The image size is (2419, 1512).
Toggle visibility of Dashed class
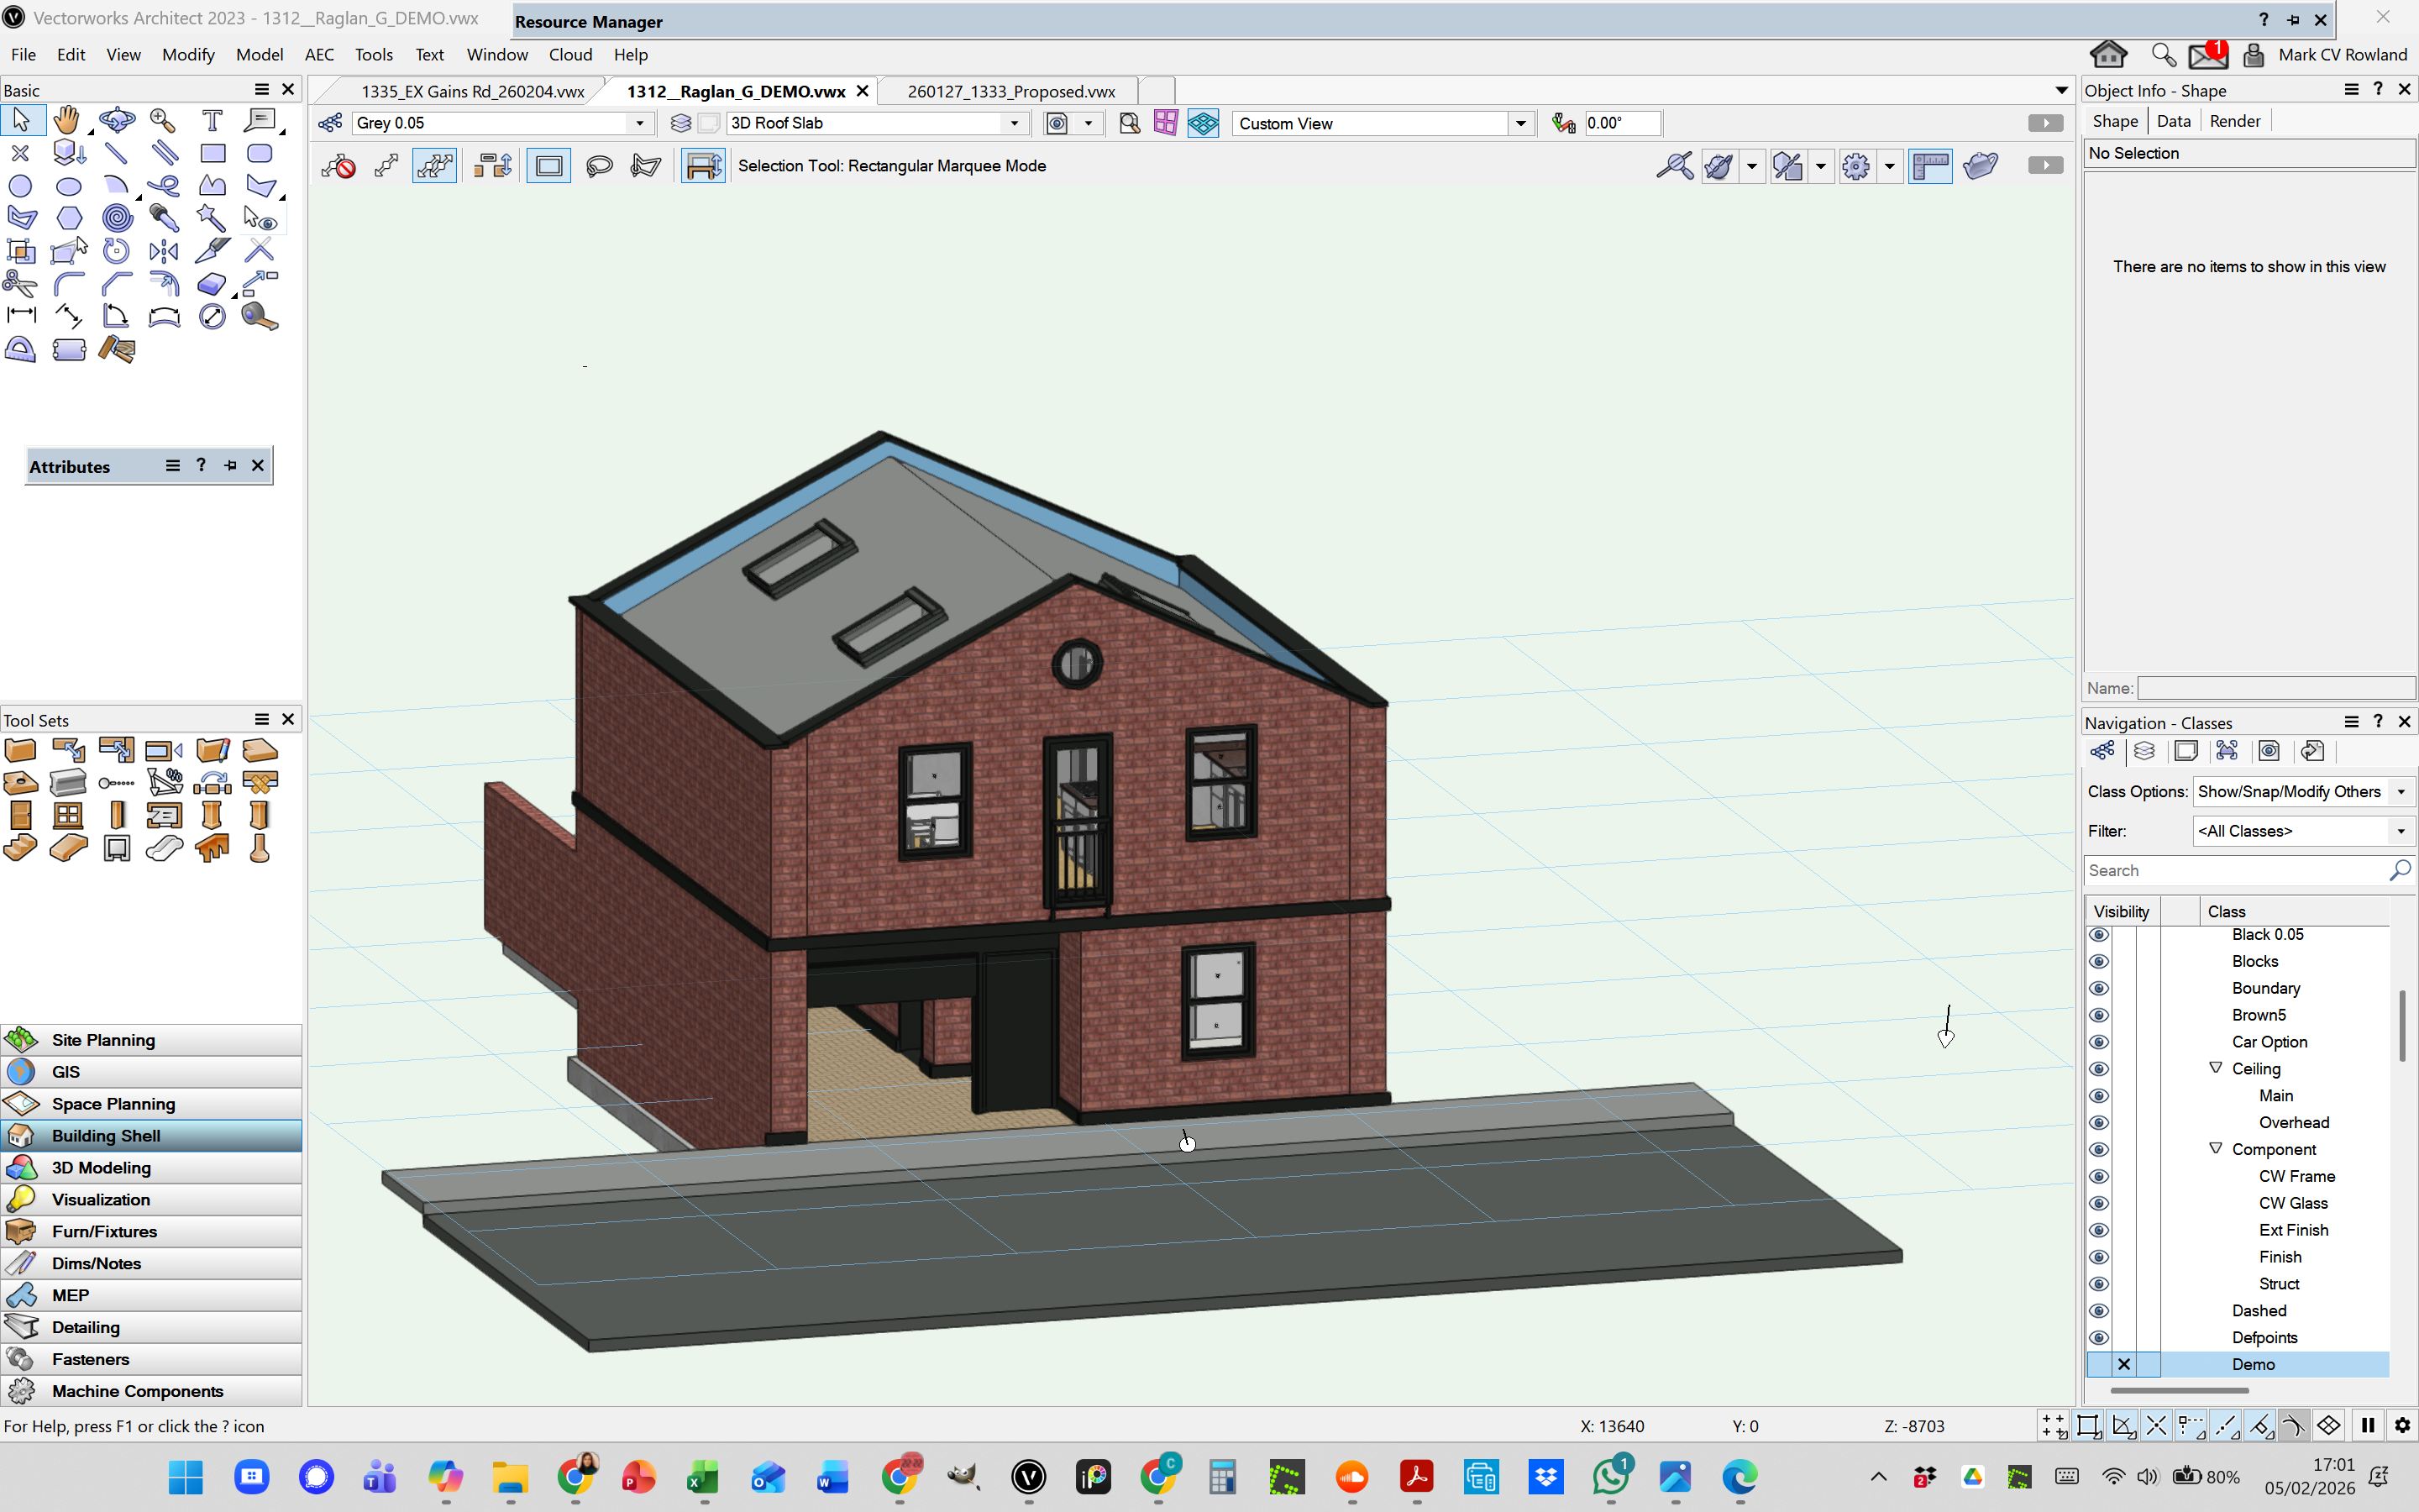[x=2098, y=1311]
